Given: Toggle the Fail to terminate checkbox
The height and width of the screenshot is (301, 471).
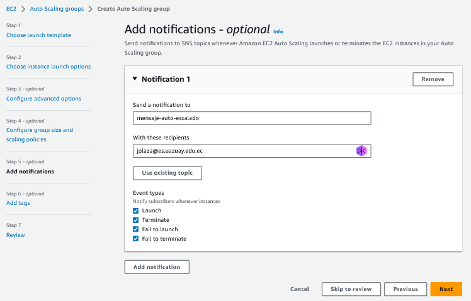Looking at the screenshot, I should pos(136,239).
